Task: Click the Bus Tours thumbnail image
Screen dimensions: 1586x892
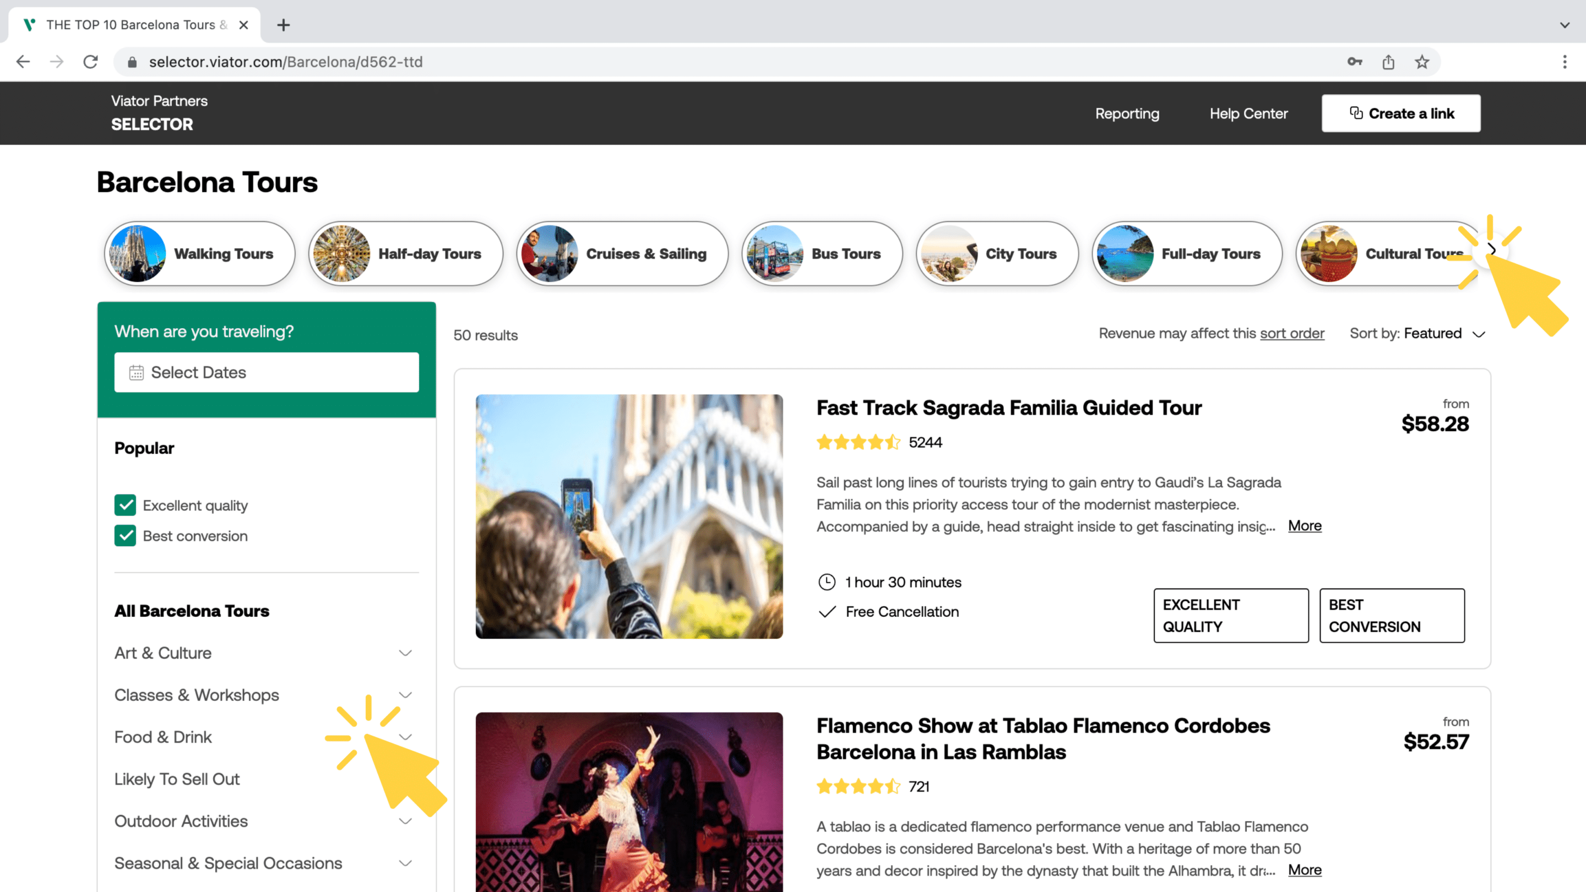Action: [774, 254]
